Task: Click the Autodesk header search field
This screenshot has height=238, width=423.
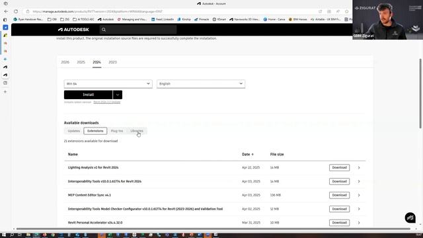Action: (138, 30)
